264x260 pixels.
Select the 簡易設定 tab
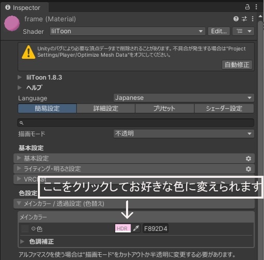click(47, 109)
